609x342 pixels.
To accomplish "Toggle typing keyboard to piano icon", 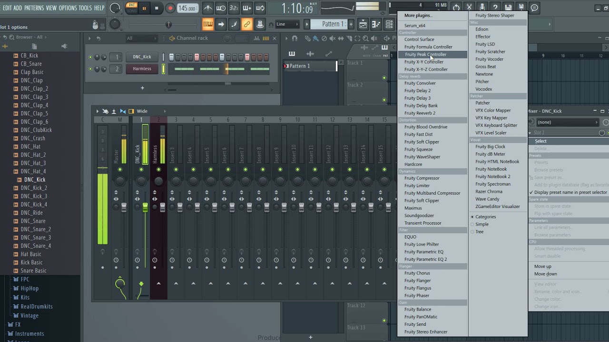I will pos(208,24).
